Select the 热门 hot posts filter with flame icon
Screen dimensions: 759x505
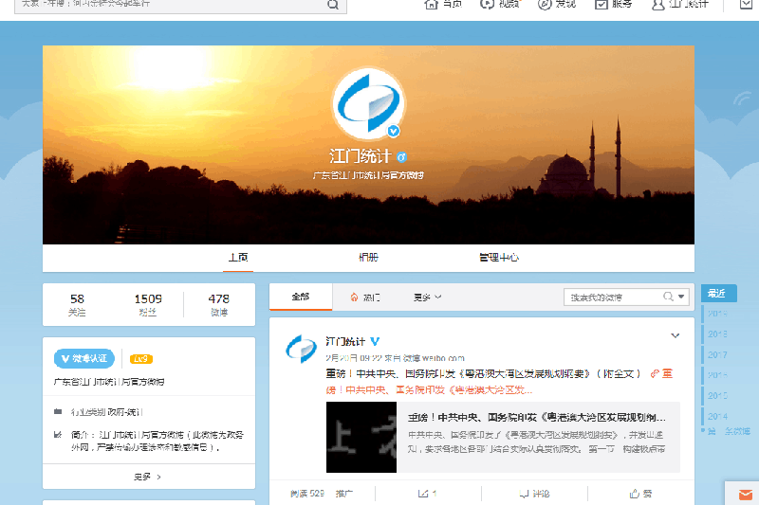coord(365,298)
